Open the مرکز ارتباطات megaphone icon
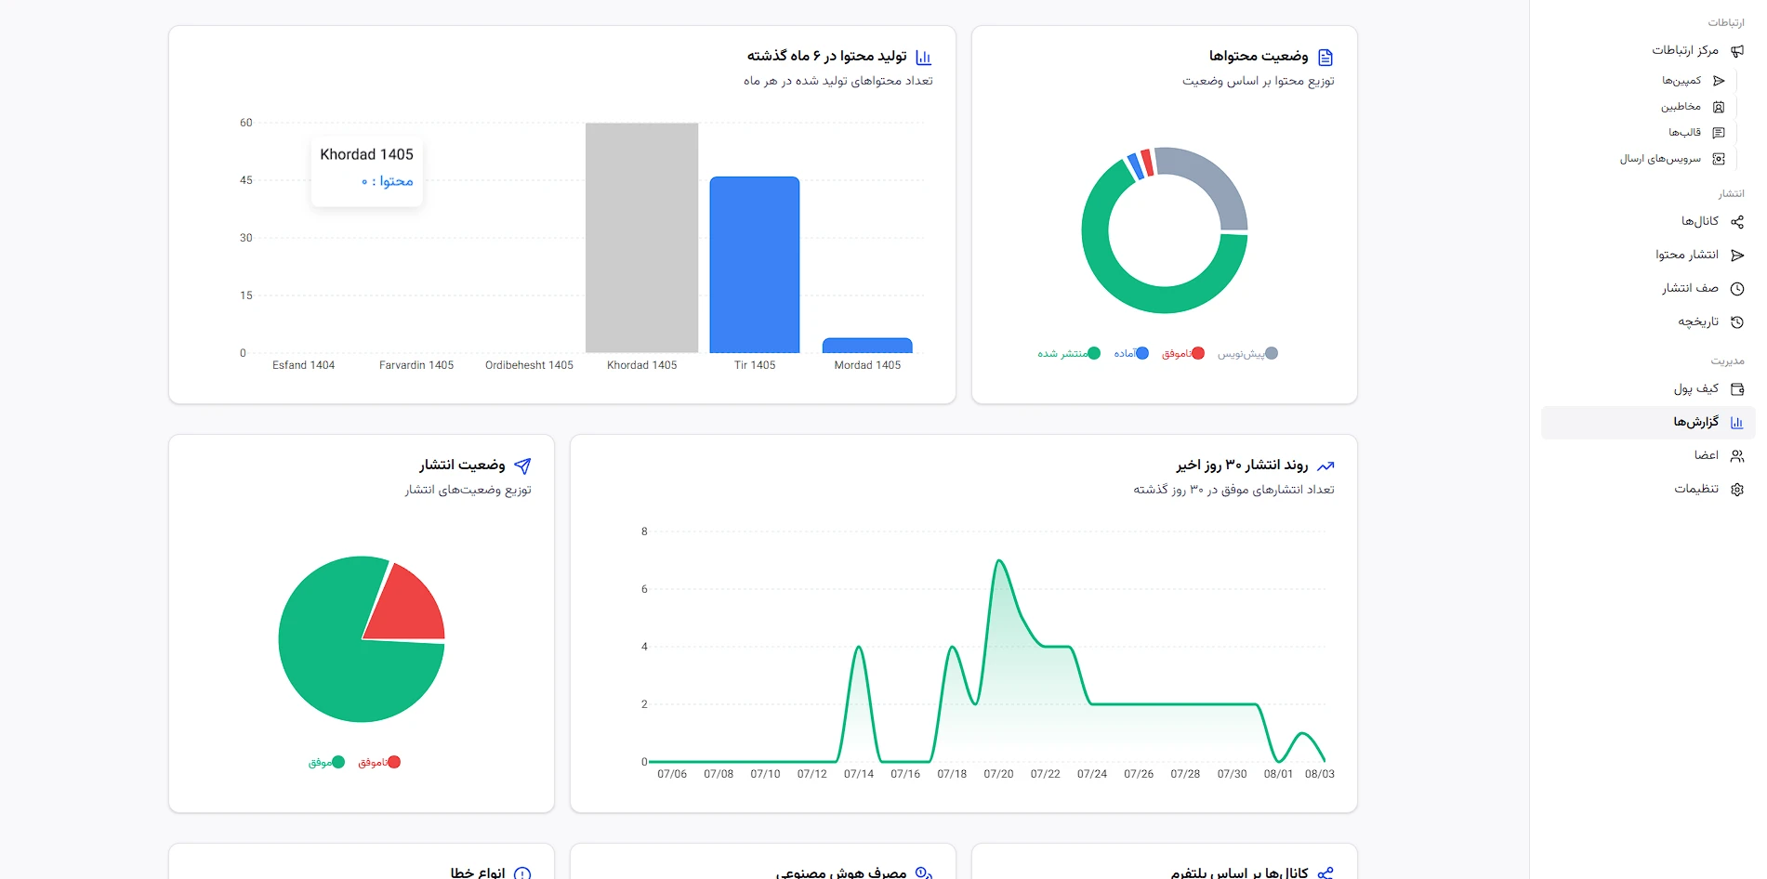Viewport: 1767px width, 879px height. 1736,51
